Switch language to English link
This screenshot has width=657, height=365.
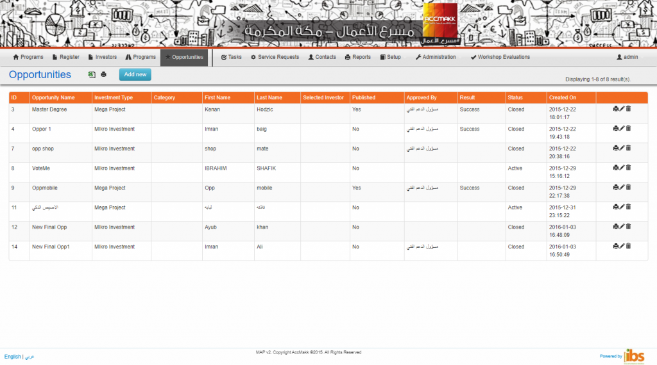(12, 357)
